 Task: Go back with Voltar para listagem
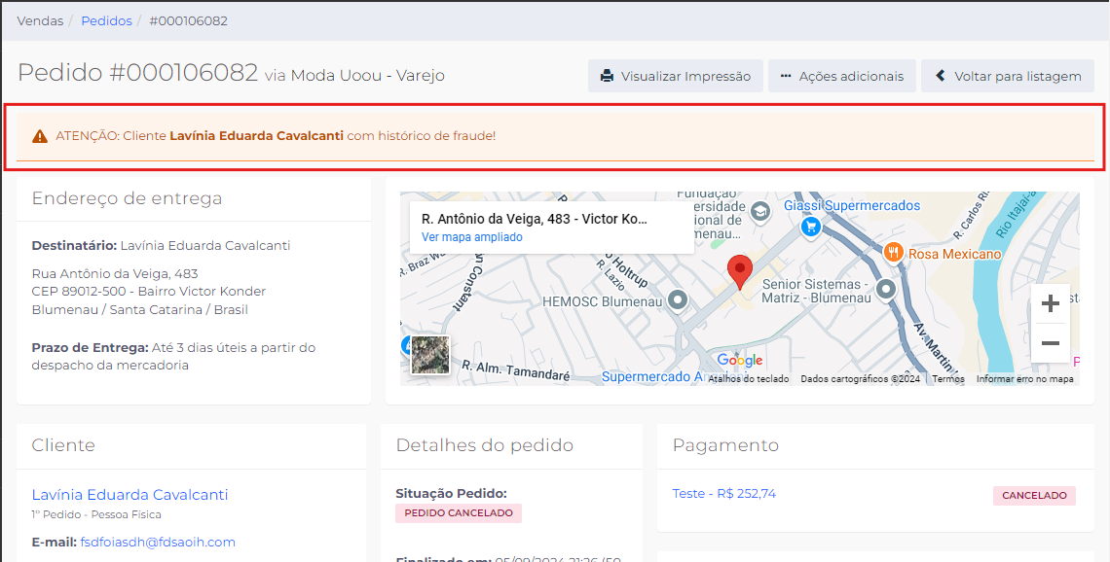pyautogui.click(x=1008, y=77)
